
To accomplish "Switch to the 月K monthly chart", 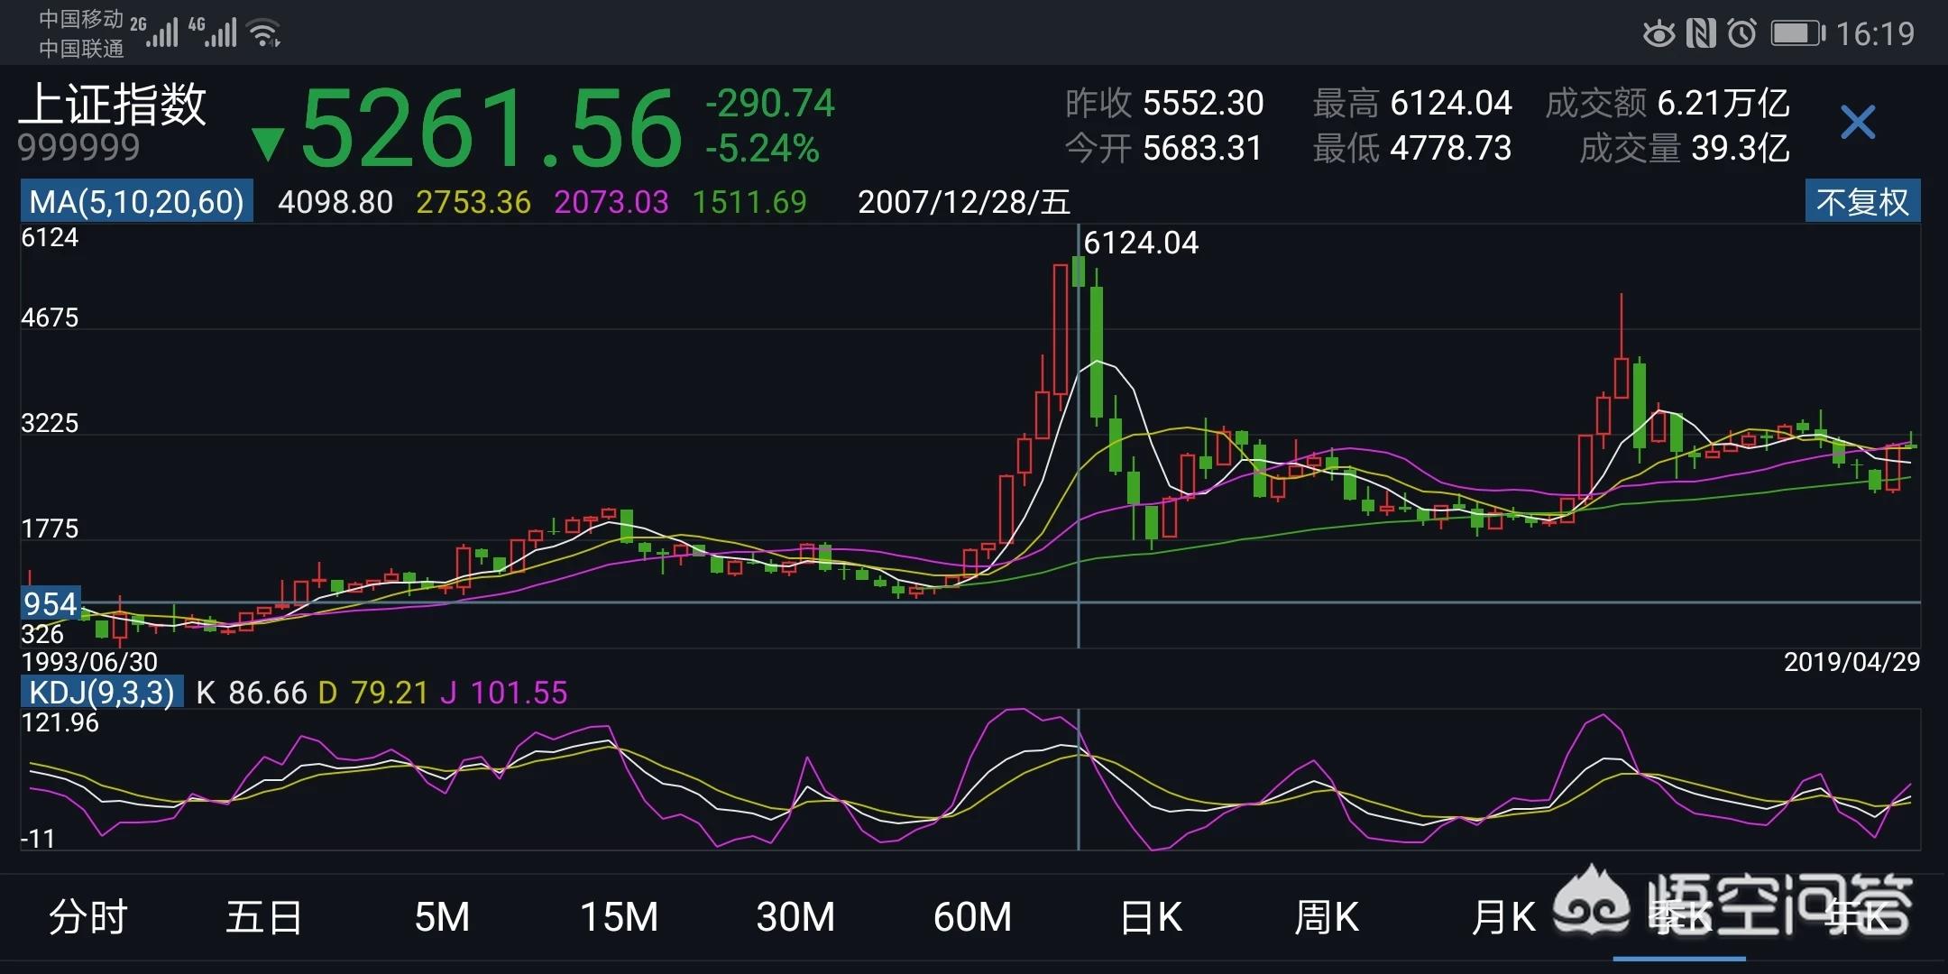I will click(1503, 917).
